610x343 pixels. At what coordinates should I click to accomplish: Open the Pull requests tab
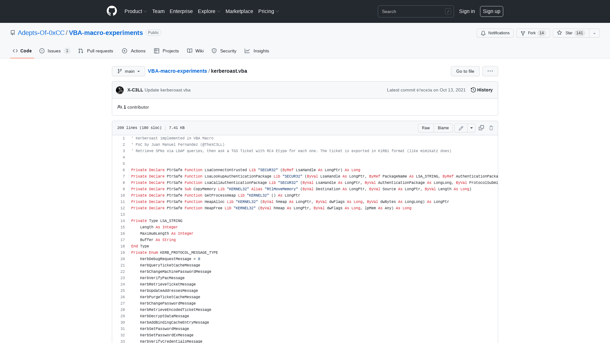click(96, 51)
